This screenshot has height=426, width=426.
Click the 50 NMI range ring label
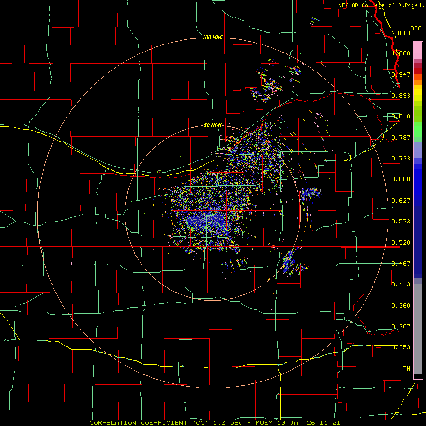213,125
